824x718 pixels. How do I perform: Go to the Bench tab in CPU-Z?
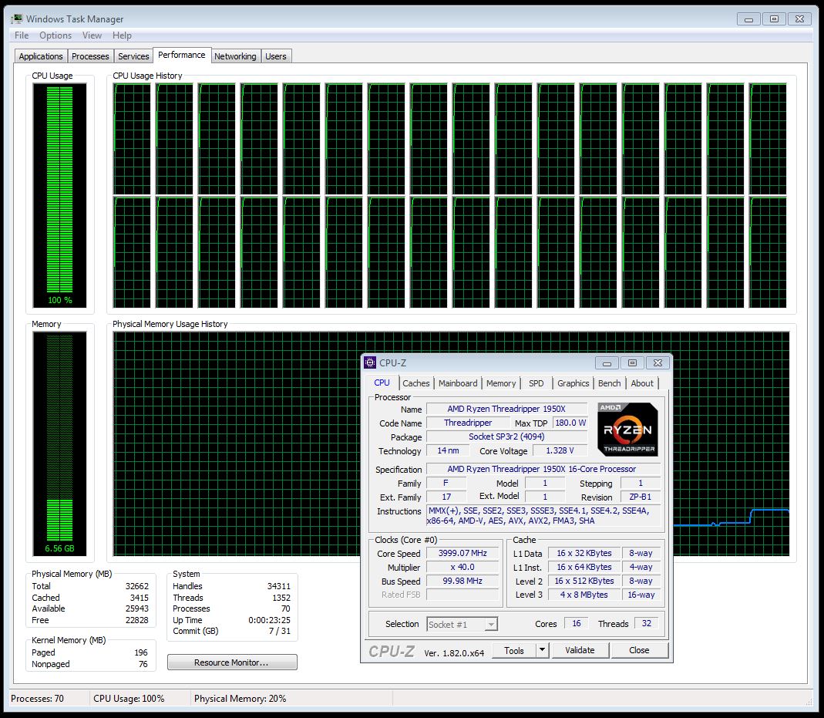(609, 383)
